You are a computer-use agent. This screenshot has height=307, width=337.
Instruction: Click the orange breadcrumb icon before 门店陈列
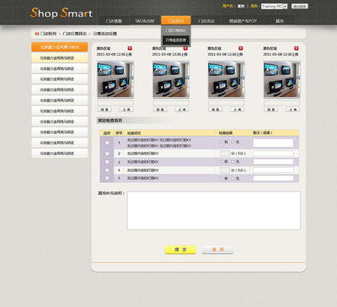[37, 34]
